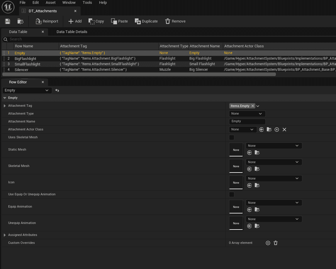Use selected asset for Equip Animation
The height and width of the screenshot is (269, 336).
[250, 210]
